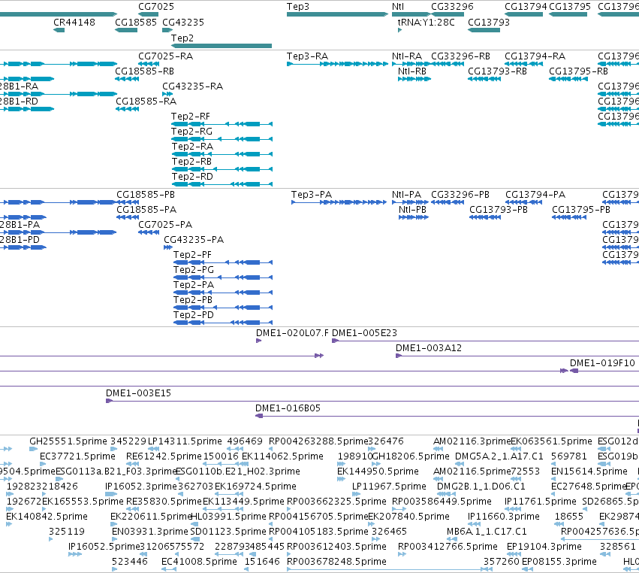Select BAC clone DME1-003E15 label
Viewport: 639px width, 573px height.
[139, 393]
